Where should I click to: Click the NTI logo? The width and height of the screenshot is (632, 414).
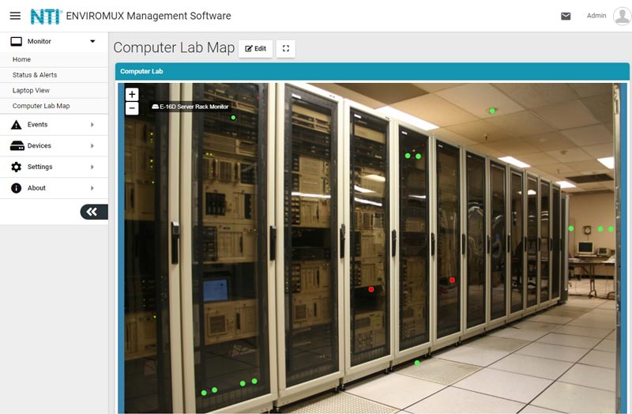point(46,17)
